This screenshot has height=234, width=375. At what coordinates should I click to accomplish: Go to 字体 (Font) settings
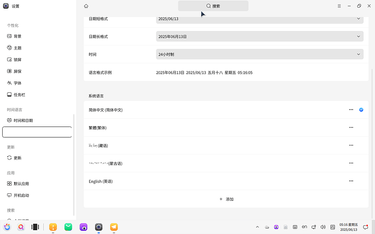coord(17,83)
